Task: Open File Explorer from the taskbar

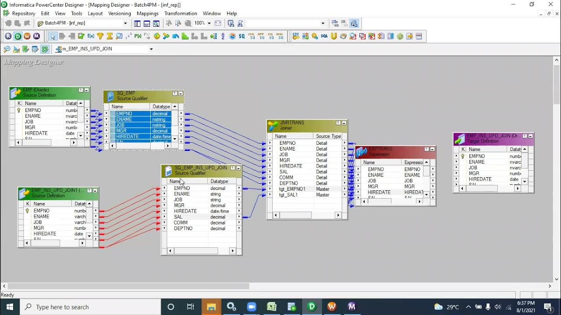Action: pyautogui.click(x=211, y=307)
